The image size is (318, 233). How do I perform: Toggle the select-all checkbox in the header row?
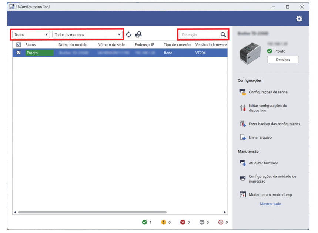[19, 44]
